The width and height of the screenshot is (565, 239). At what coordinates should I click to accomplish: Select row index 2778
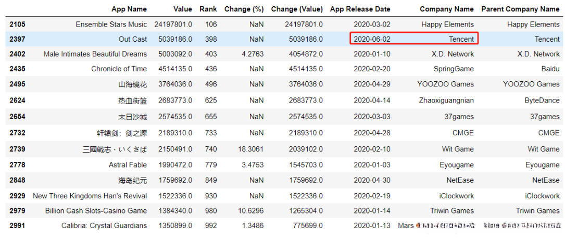(x=17, y=165)
